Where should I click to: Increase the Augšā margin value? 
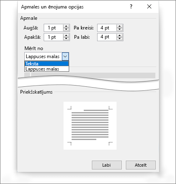(66, 26)
